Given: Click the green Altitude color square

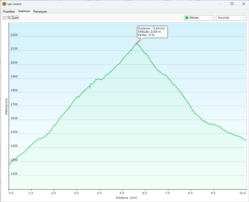Looking at the screenshot, I should coord(187,18).
